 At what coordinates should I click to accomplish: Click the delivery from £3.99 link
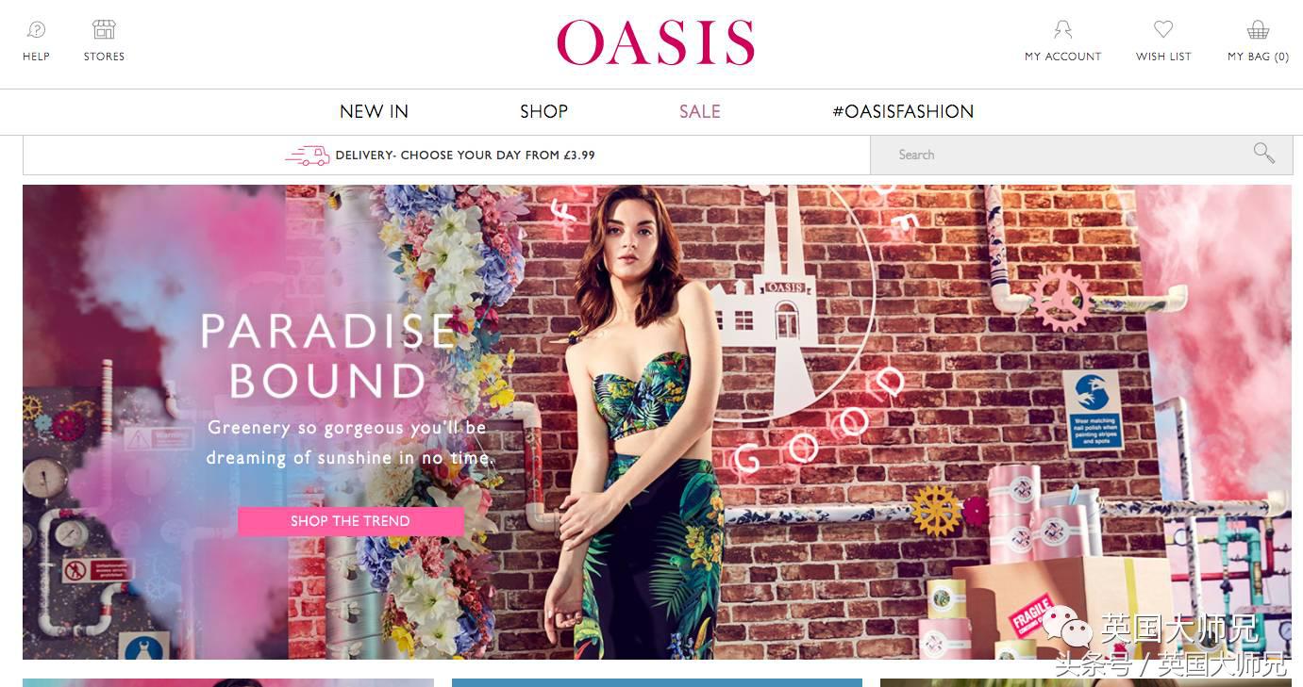[465, 155]
